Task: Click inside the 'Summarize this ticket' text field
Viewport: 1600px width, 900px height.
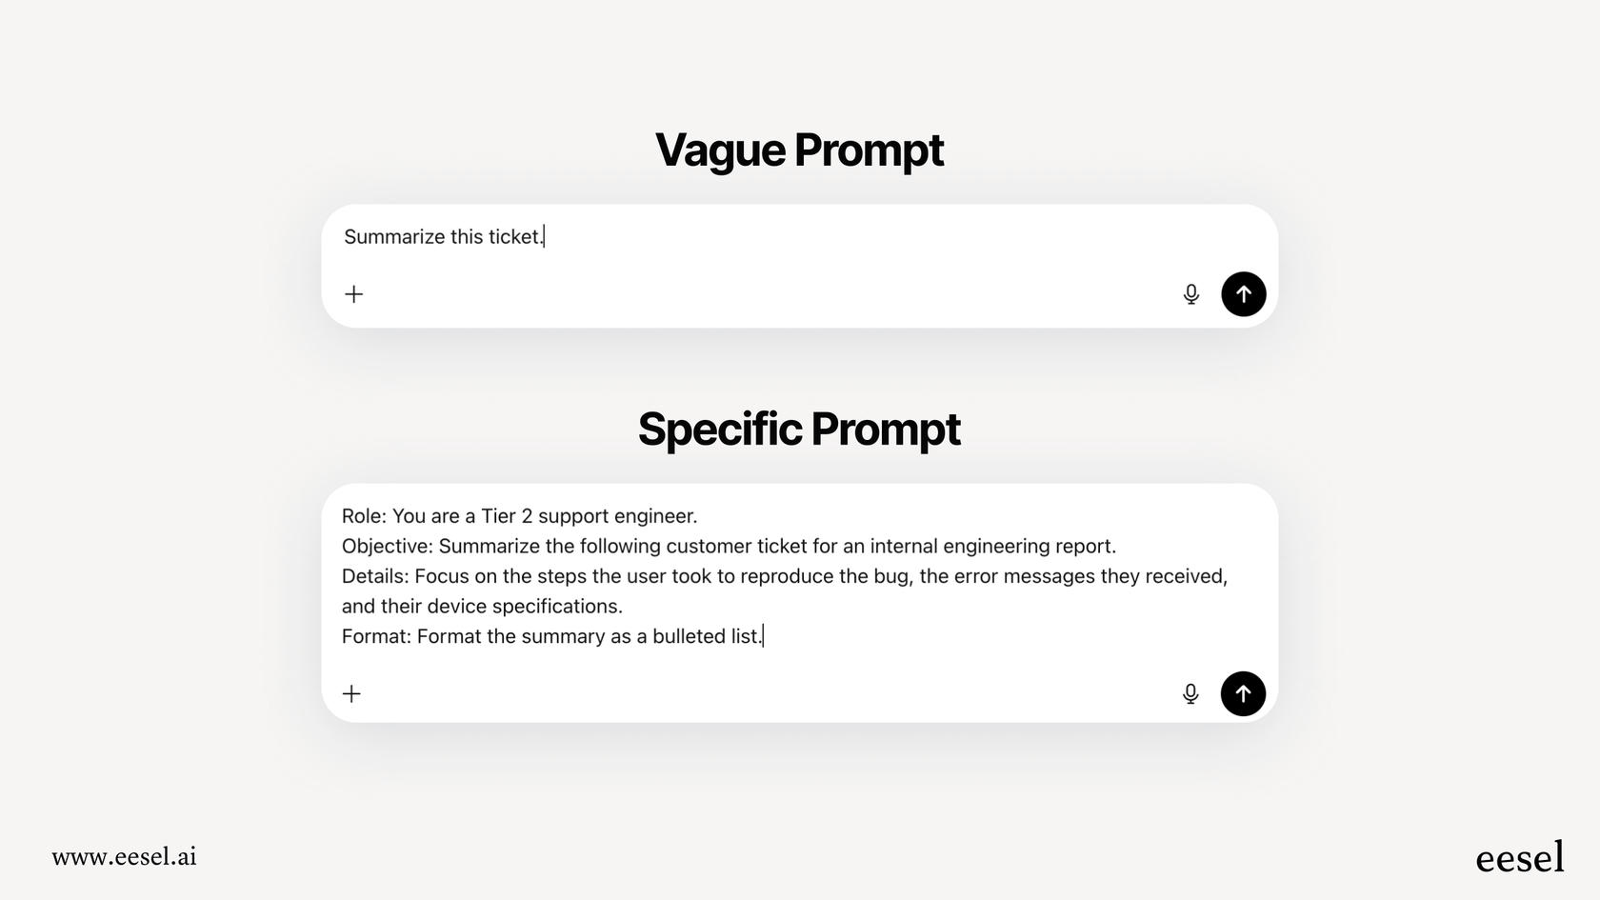Action: click(x=443, y=237)
